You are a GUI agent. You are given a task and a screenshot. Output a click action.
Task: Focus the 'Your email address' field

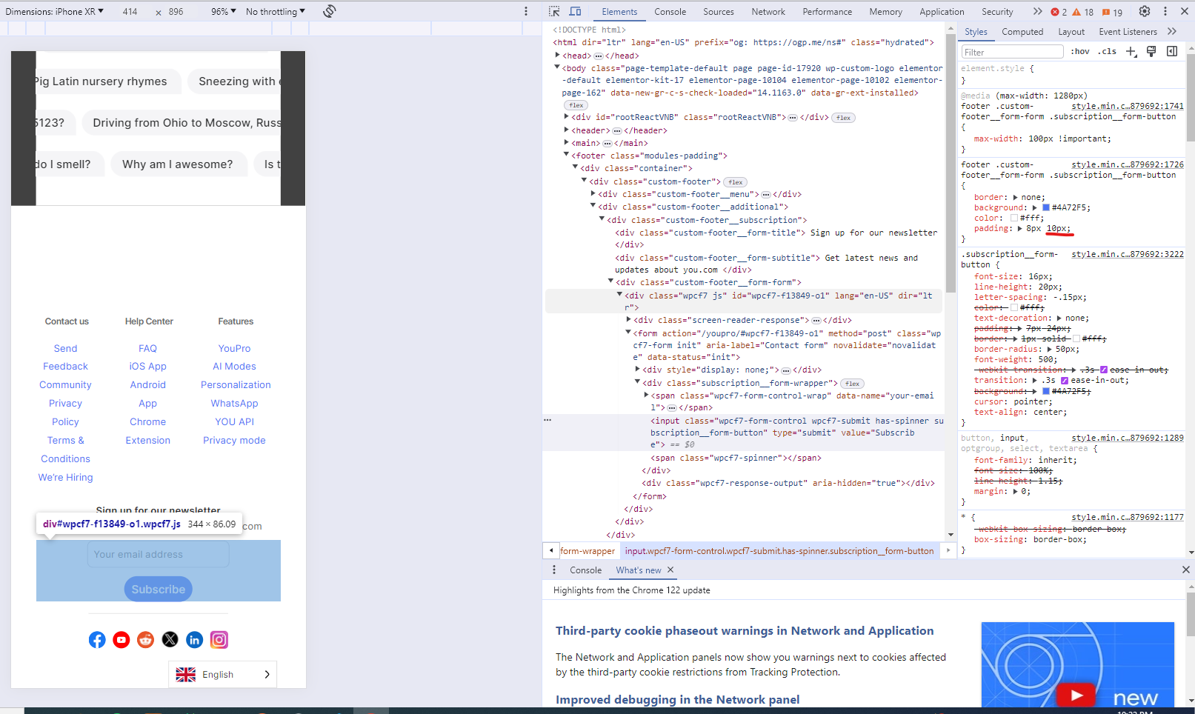click(159, 555)
